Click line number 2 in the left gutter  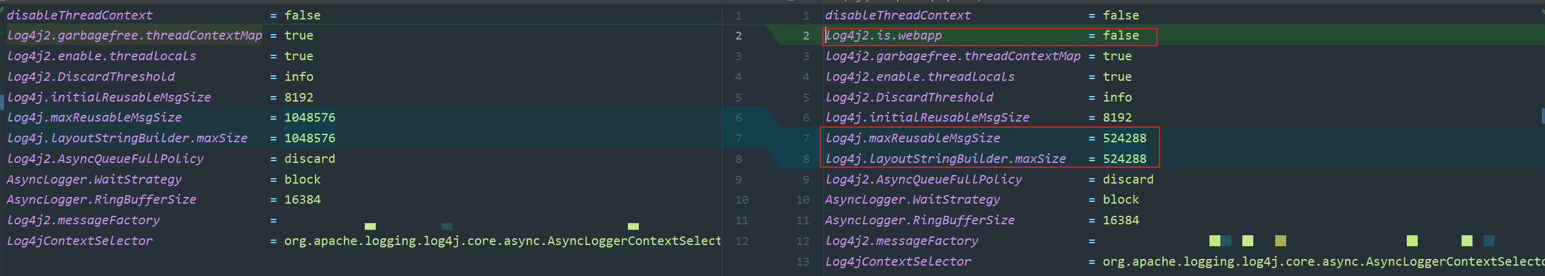pos(739,36)
